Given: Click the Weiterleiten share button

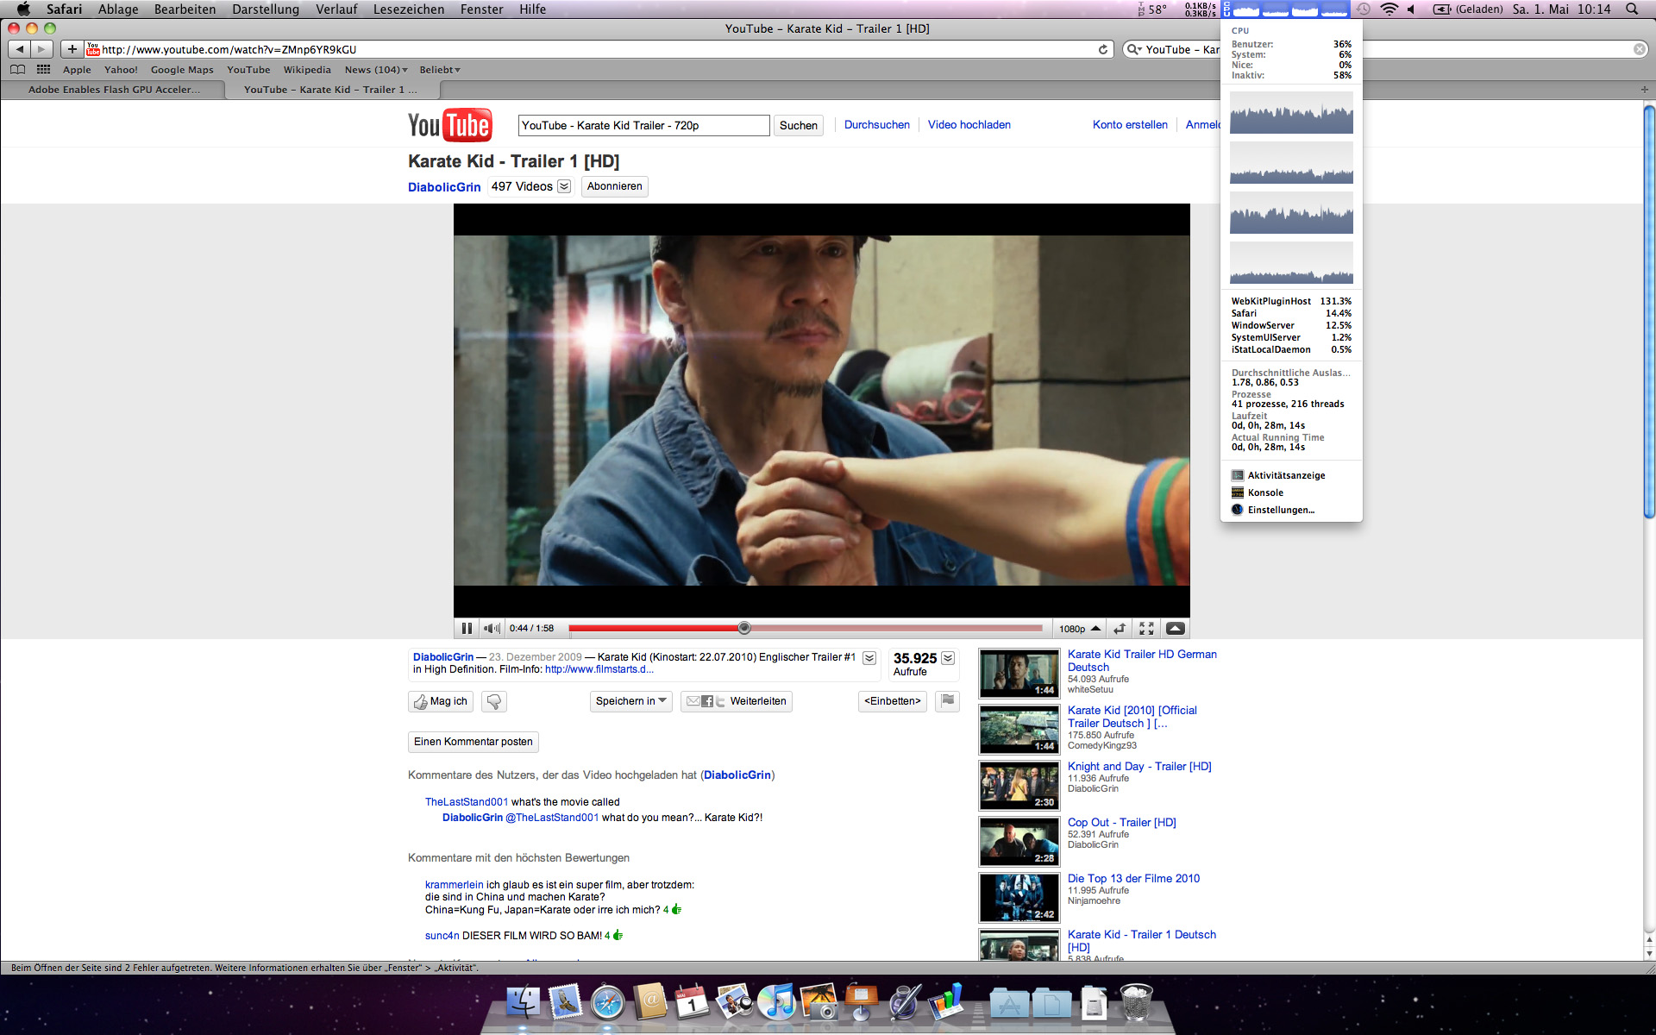Looking at the screenshot, I should click(736, 701).
